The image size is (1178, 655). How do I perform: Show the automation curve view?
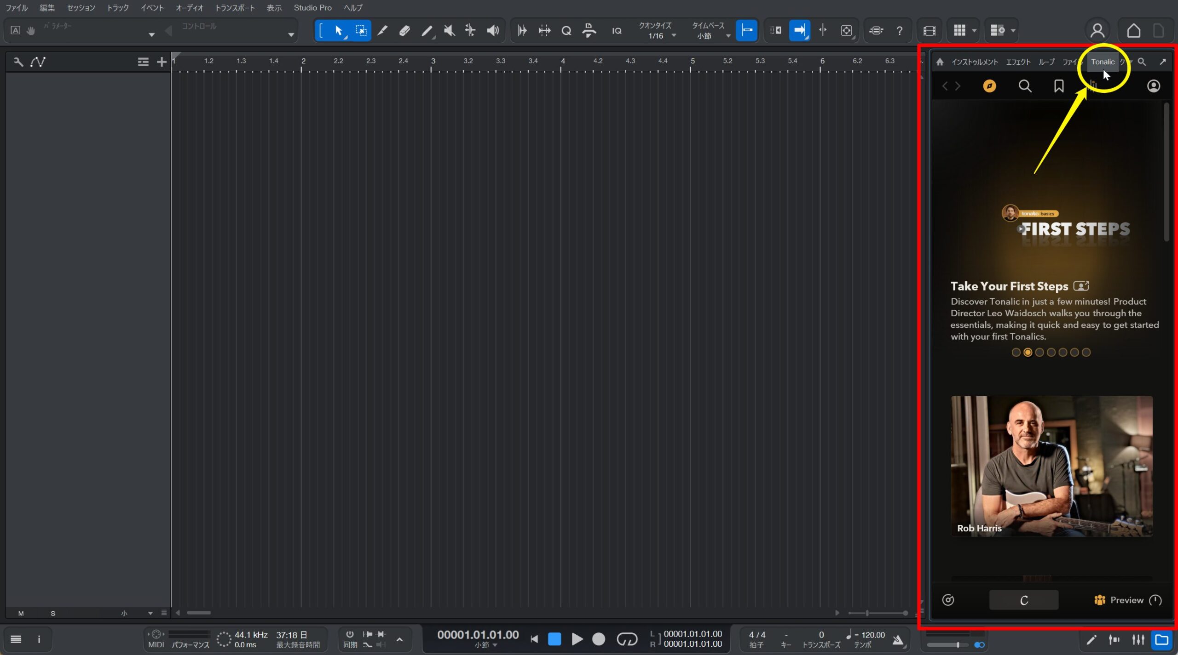point(38,62)
